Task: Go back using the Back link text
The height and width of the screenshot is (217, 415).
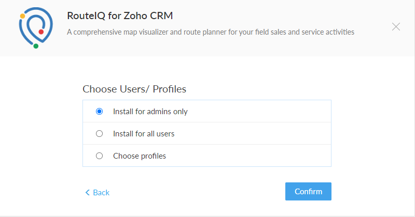Action: 101,193
